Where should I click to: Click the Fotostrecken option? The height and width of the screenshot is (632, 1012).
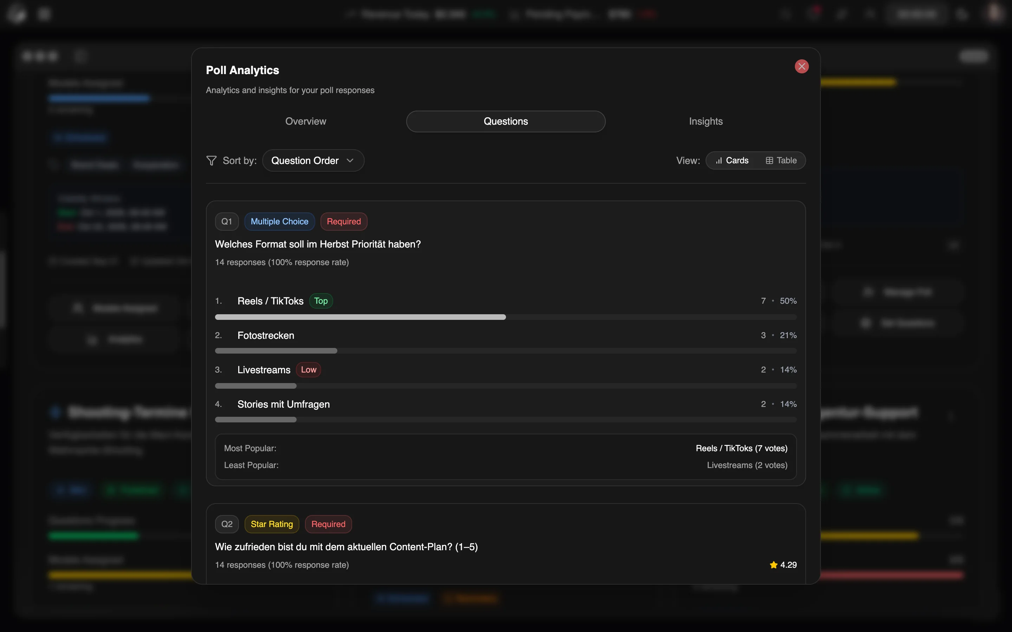[266, 335]
